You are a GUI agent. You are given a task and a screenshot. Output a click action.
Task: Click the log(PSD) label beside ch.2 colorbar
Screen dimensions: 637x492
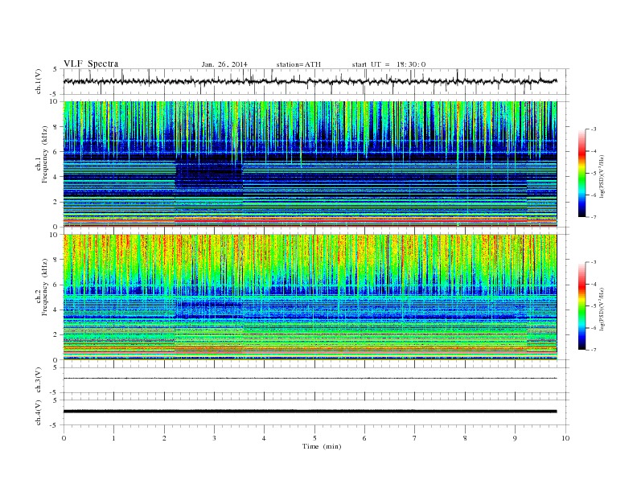point(602,309)
